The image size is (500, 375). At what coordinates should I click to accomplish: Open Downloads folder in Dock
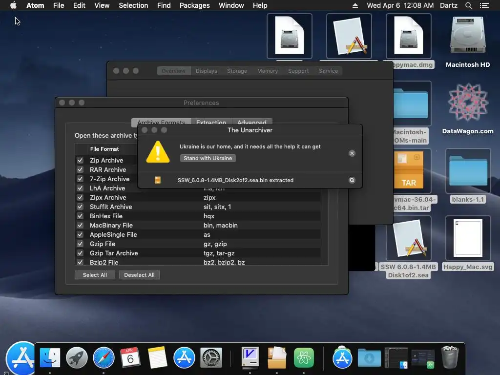(369, 357)
